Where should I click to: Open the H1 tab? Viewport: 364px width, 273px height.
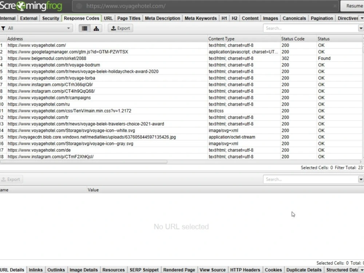[224, 18]
